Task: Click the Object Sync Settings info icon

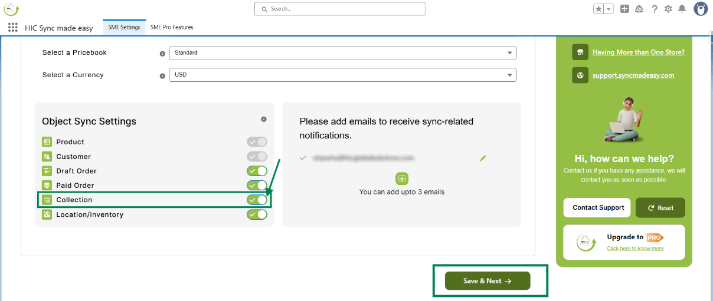Action: pyautogui.click(x=264, y=120)
